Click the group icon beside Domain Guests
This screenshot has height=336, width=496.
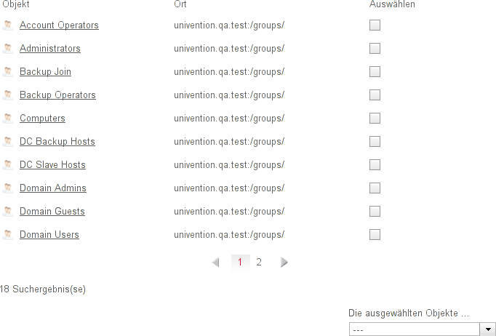coord(7,212)
